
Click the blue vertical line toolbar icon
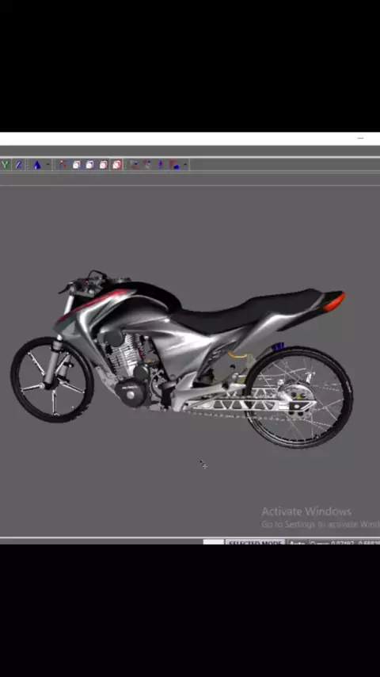(x=161, y=165)
